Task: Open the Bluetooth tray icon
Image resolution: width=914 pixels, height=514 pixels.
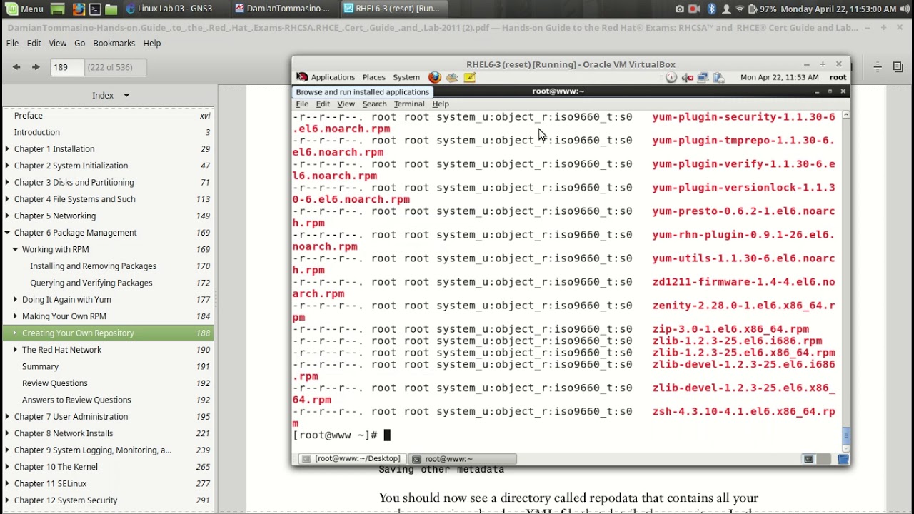Action: pyautogui.click(x=711, y=9)
